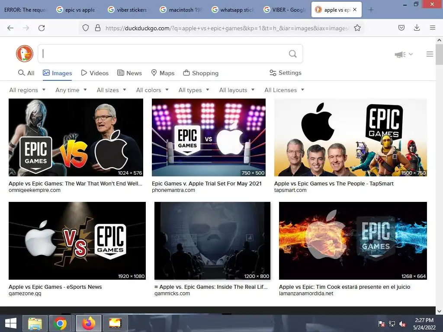Switch to the VIBER - Google tab
The height and width of the screenshot is (332, 443).
click(x=285, y=10)
